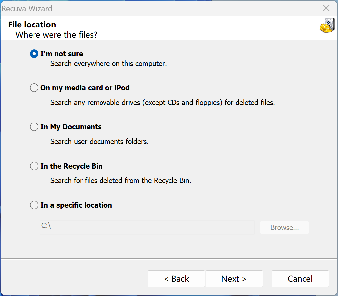Click the "File location" heading
This screenshot has height=296, width=338.
tap(32, 25)
